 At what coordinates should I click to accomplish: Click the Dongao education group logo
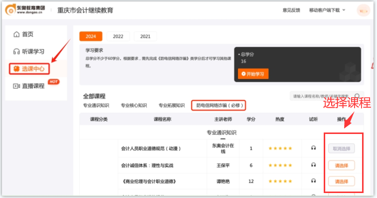click(25, 10)
